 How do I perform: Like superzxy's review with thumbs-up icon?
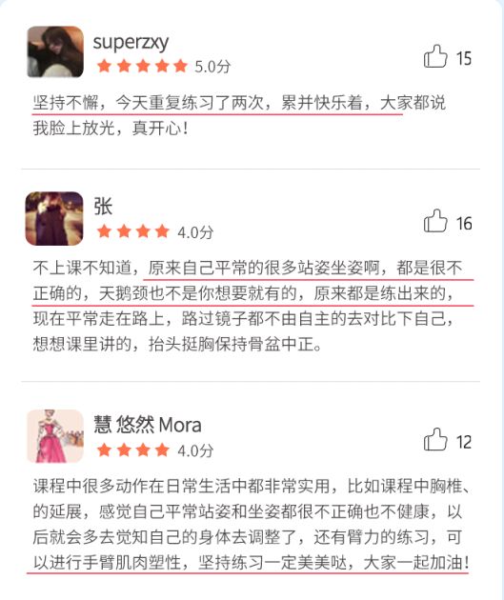click(x=435, y=56)
